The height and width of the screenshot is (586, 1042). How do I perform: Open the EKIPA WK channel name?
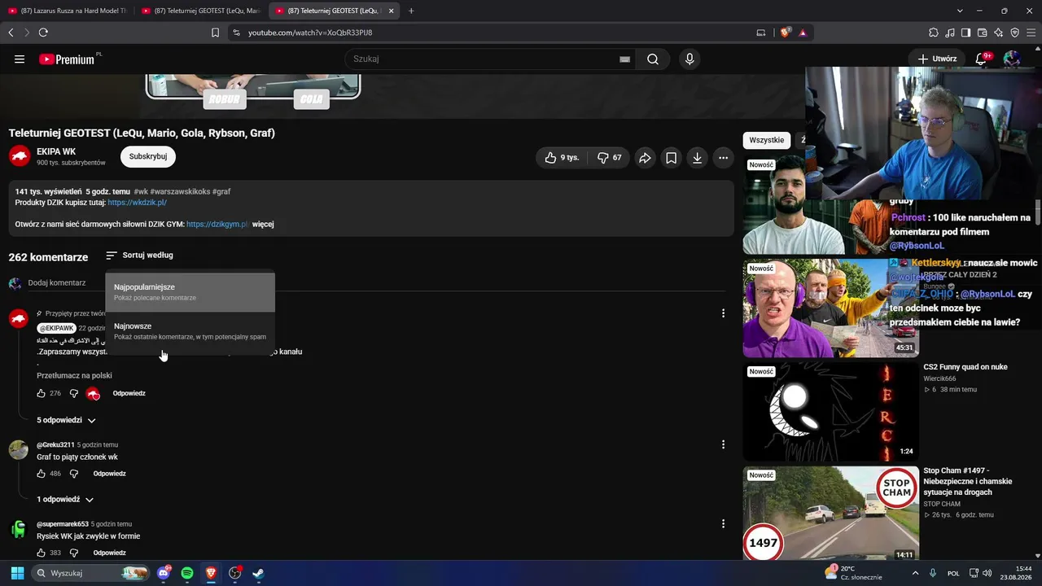pos(57,151)
